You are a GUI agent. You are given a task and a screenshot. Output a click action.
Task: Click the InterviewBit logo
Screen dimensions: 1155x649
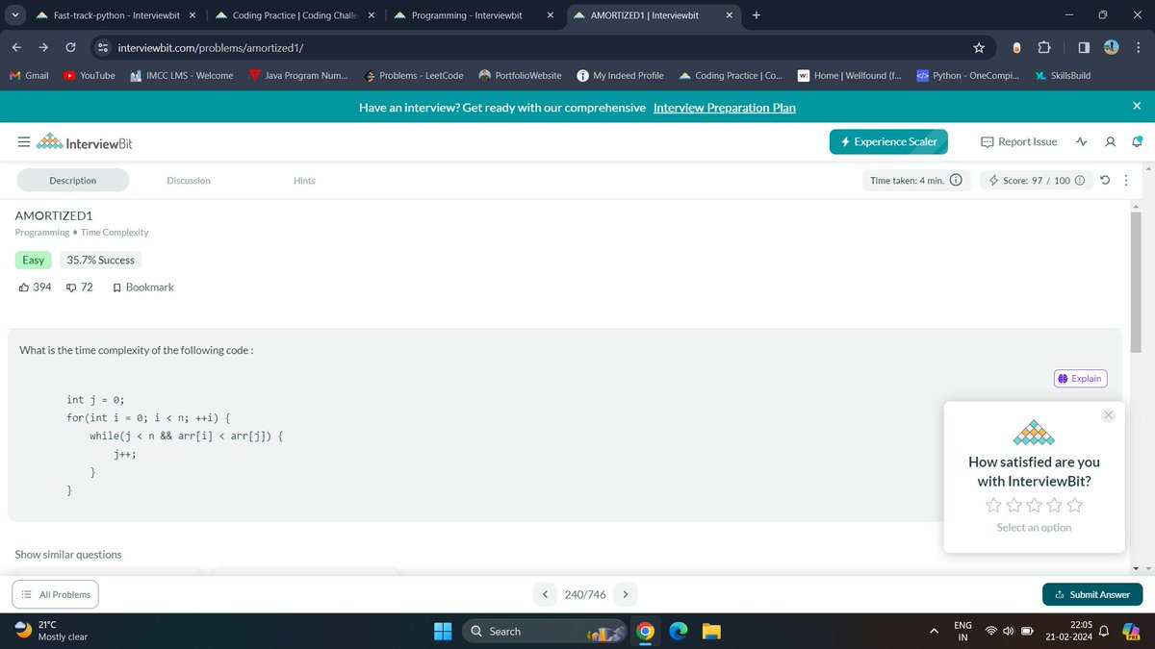[x=84, y=143]
